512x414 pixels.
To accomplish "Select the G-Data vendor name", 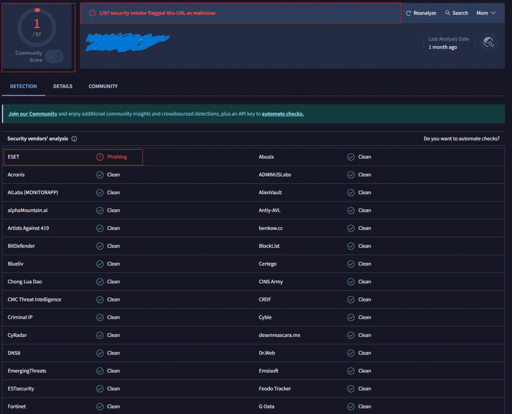I will point(267,406).
